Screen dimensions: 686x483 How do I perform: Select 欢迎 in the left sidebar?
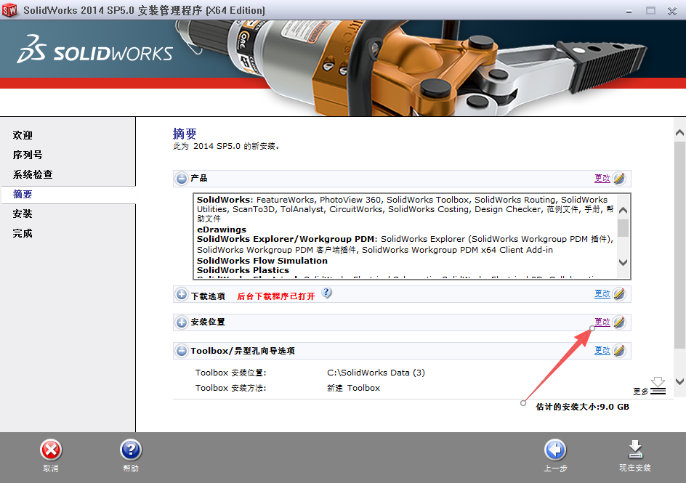[22, 135]
